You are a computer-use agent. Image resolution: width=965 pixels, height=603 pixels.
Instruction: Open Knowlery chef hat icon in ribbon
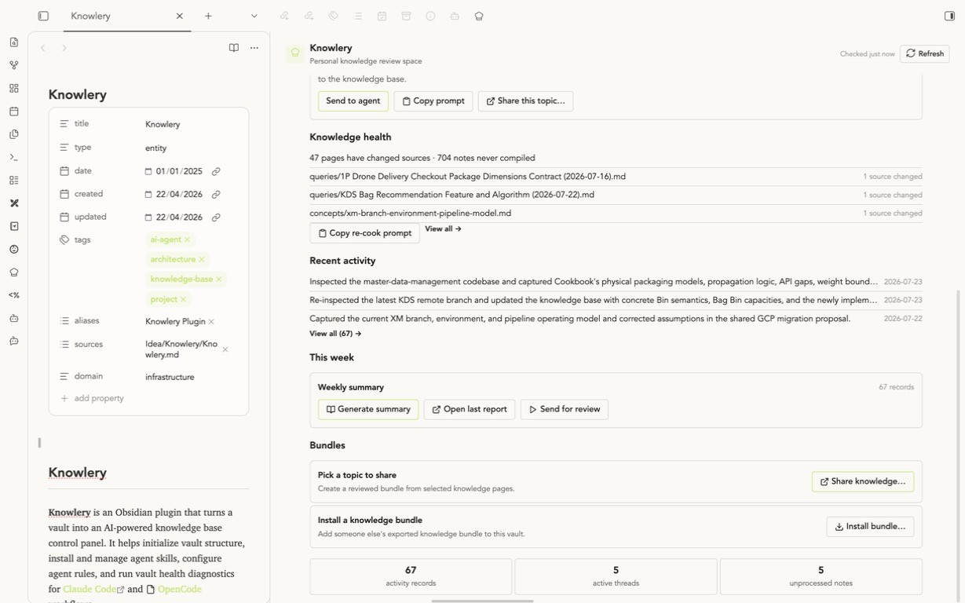[x=14, y=272]
